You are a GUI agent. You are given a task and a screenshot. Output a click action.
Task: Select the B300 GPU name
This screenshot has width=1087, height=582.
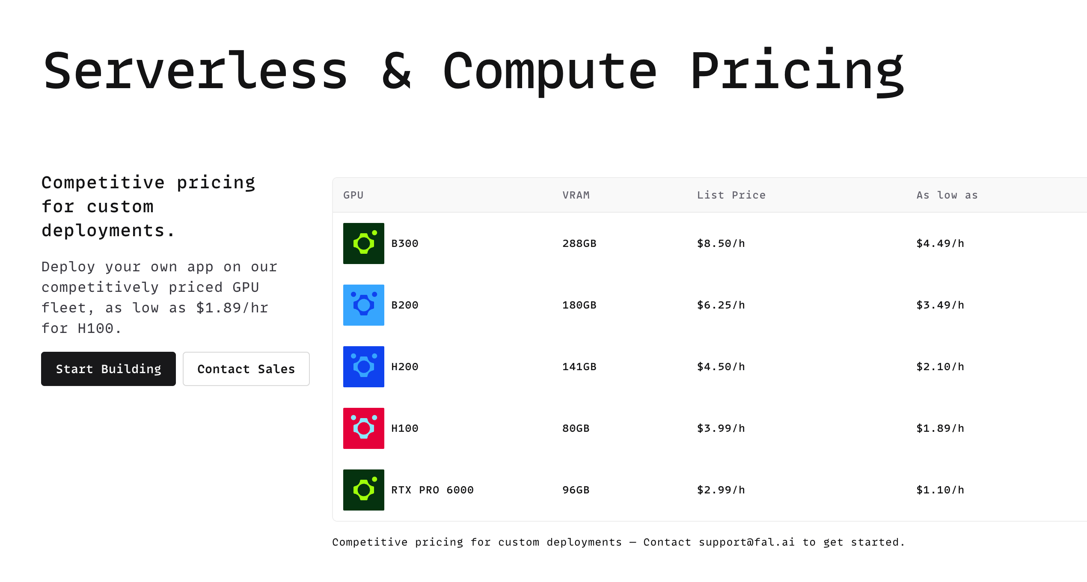pyautogui.click(x=405, y=243)
